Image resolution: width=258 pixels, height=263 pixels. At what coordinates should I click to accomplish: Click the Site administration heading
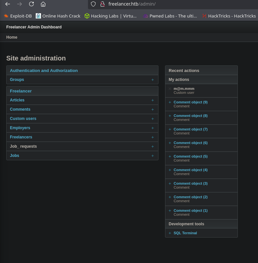(x=36, y=58)
